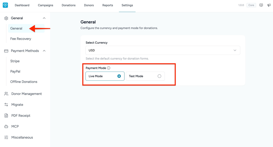
Task: Open the Select Currency USD dropdown
Action: coord(163,50)
